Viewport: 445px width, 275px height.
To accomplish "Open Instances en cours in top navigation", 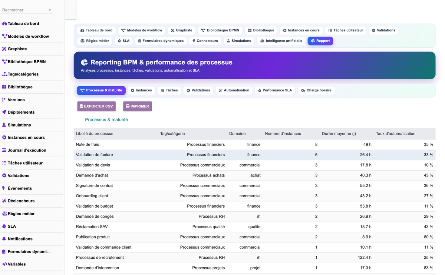I will click(301, 30).
